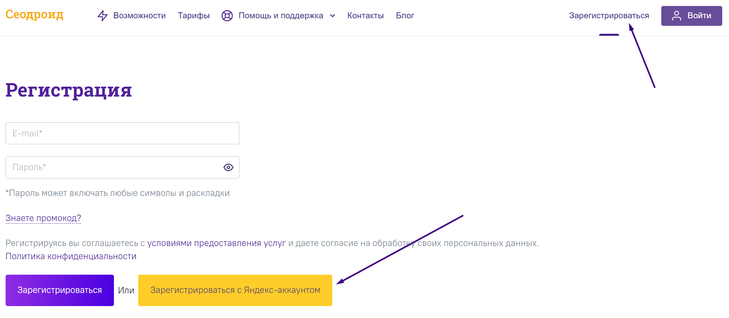Expand the Помощь и поддержка dropdown chevron
This screenshot has height=318, width=729.
pyautogui.click(x=333, y=16)
